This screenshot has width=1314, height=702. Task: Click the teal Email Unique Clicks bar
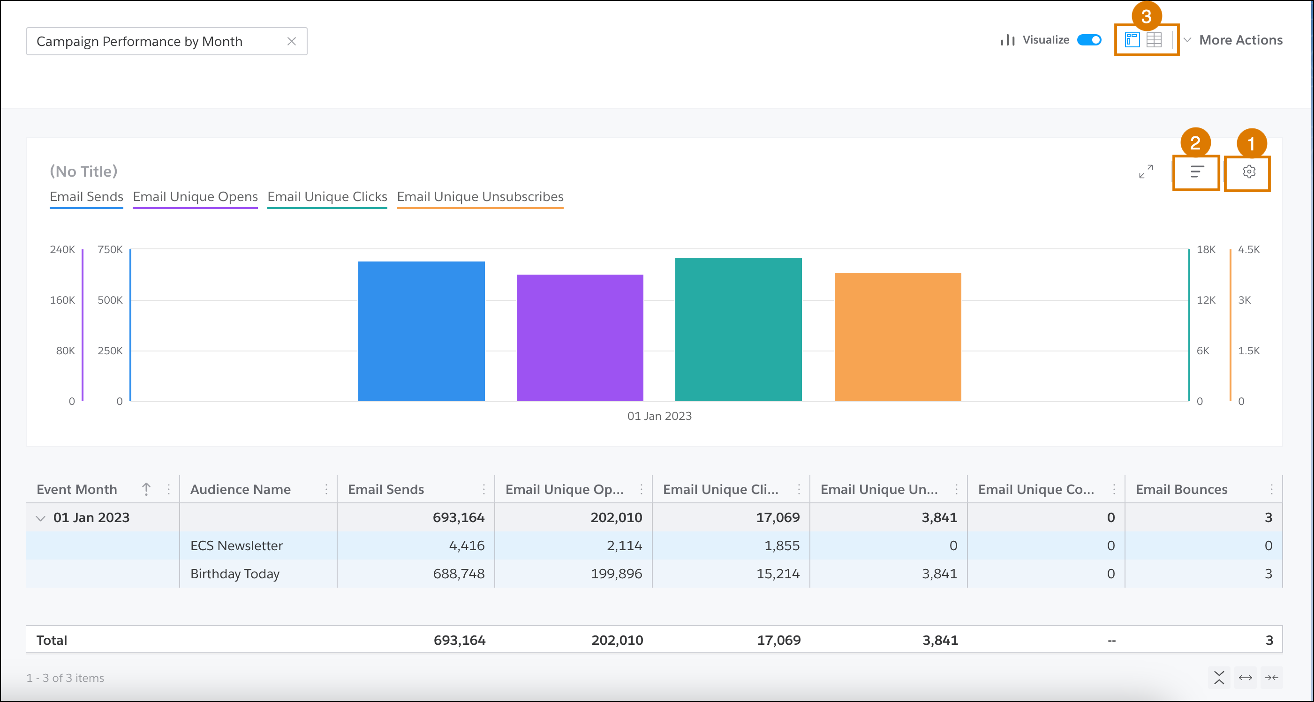click(x=738, y=329)
